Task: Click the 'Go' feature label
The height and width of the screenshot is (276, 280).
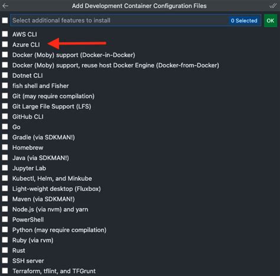Action: point(17,127)
